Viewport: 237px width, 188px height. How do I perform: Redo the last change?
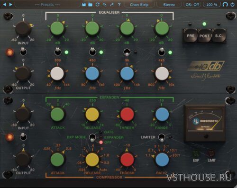point(112,5)
